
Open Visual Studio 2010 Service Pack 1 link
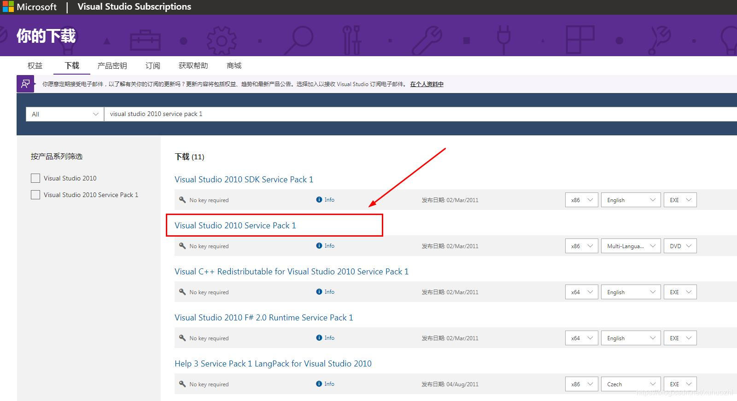tap(235, 226)
